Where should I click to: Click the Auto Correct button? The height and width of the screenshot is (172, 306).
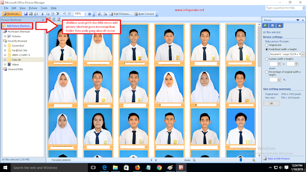[x=144, y=14]
